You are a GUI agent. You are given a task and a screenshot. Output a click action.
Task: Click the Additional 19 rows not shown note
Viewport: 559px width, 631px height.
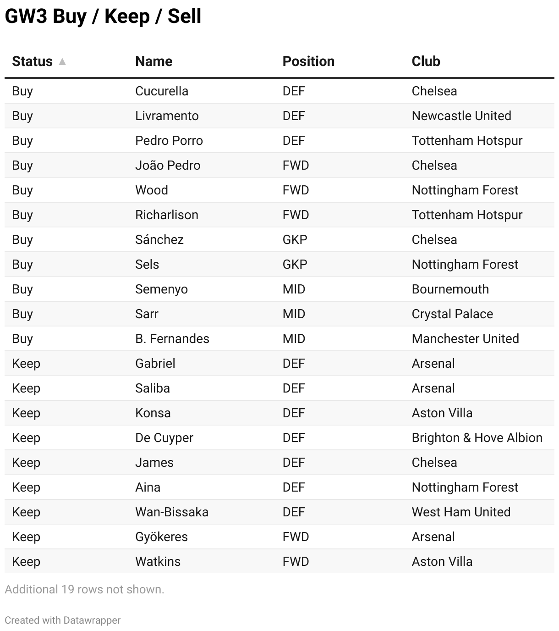pyautogui.click(x=84, y=589)
